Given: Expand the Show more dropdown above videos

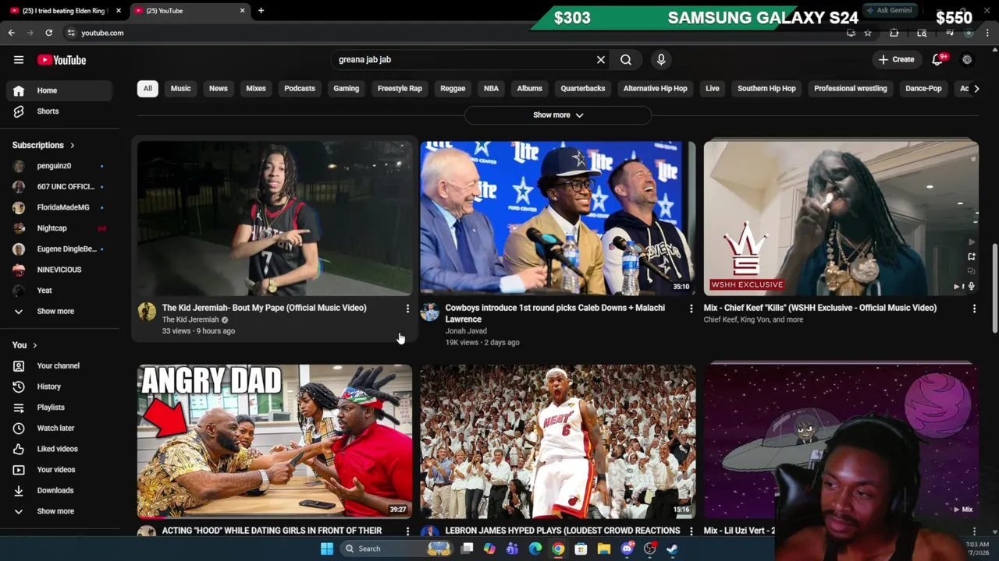Looking at the screenshot, I should click(558, 115).
